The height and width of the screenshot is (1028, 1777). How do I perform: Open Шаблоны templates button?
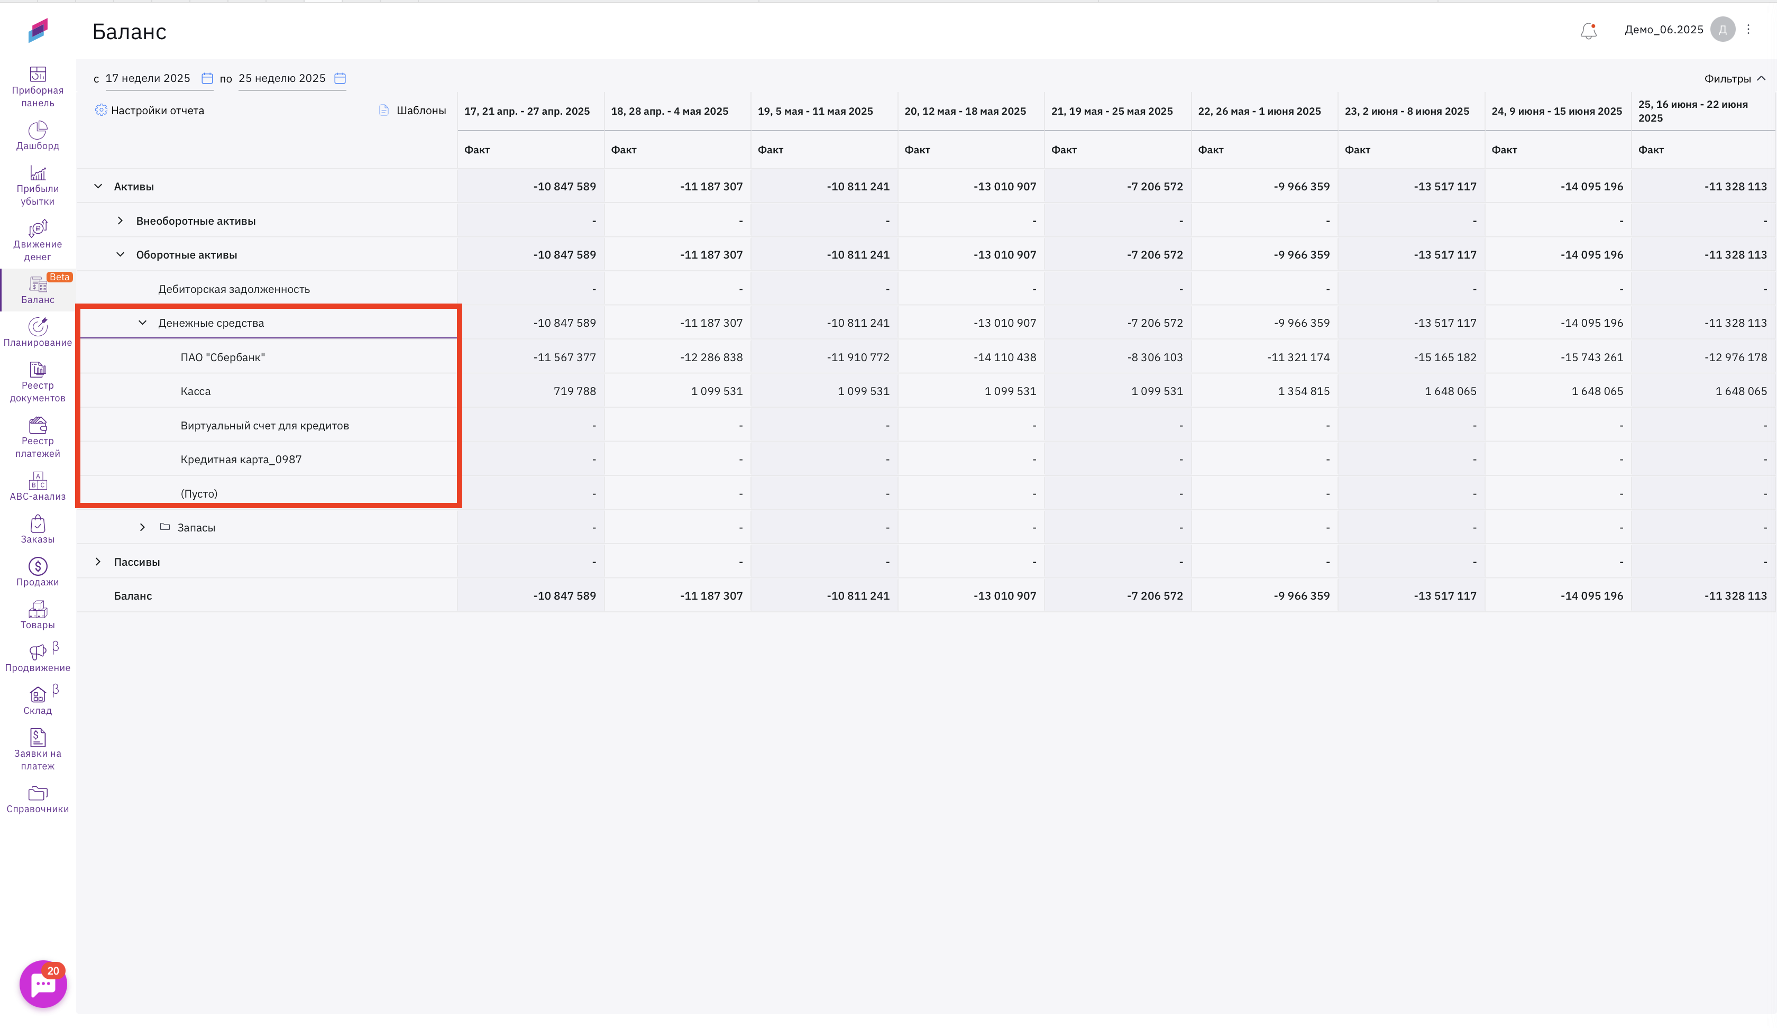413,110
